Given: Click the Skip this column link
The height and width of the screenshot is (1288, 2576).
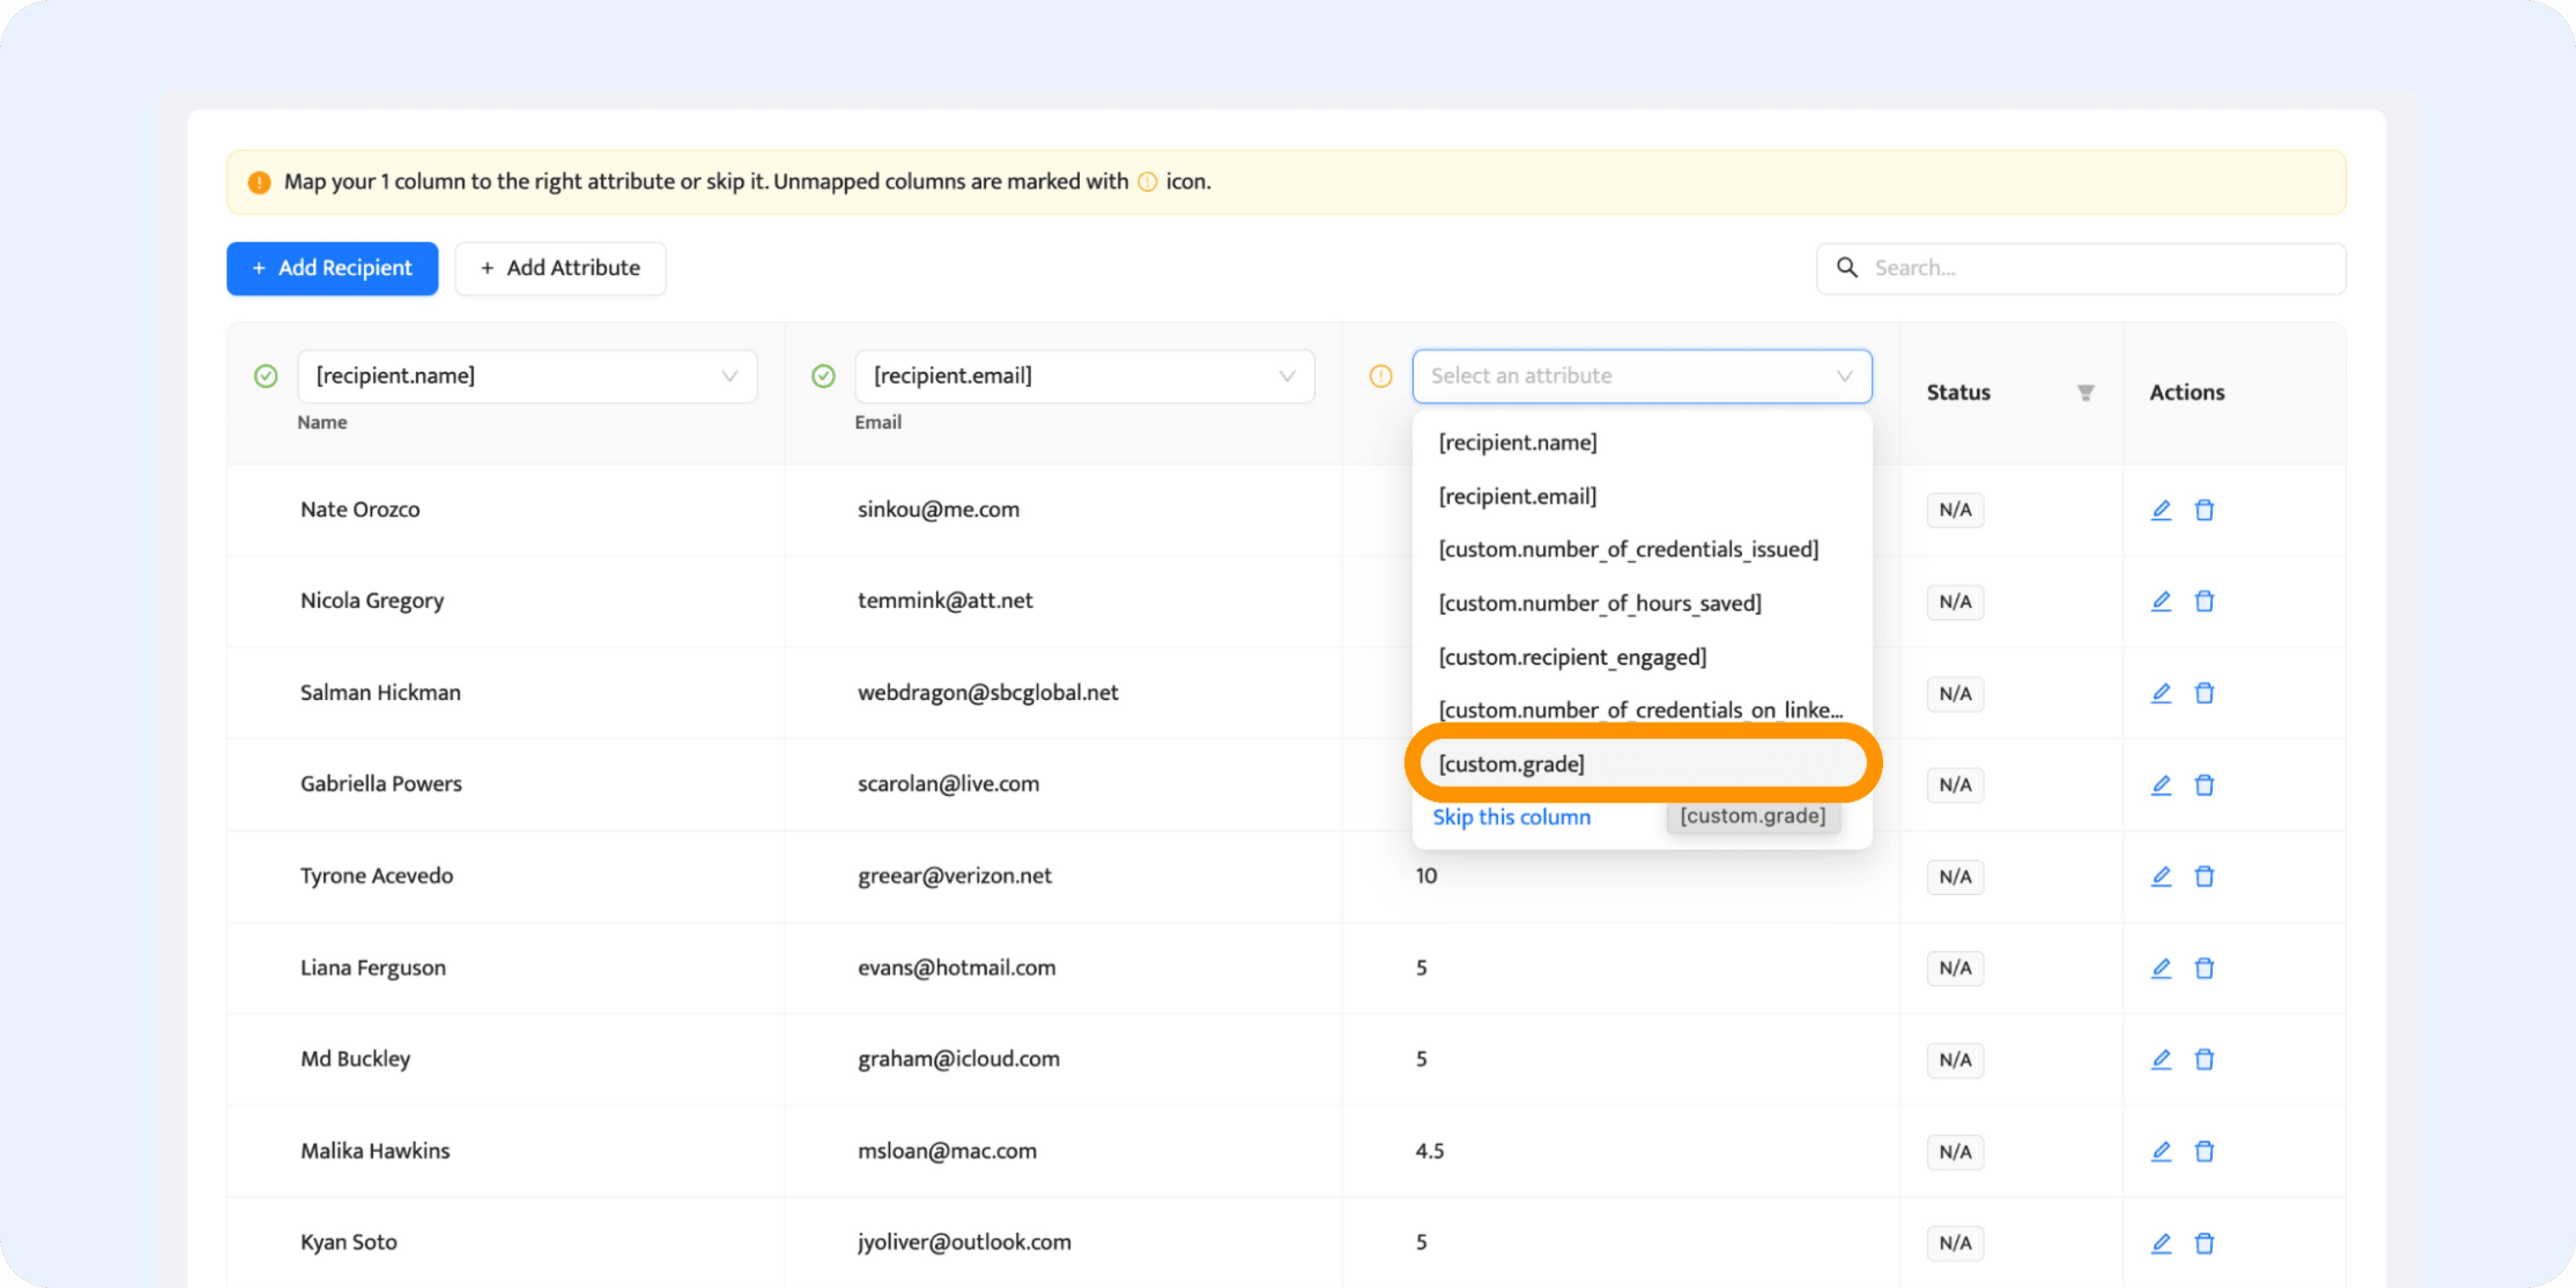Looking at the screenshot, I should [x=1512, y=817].
